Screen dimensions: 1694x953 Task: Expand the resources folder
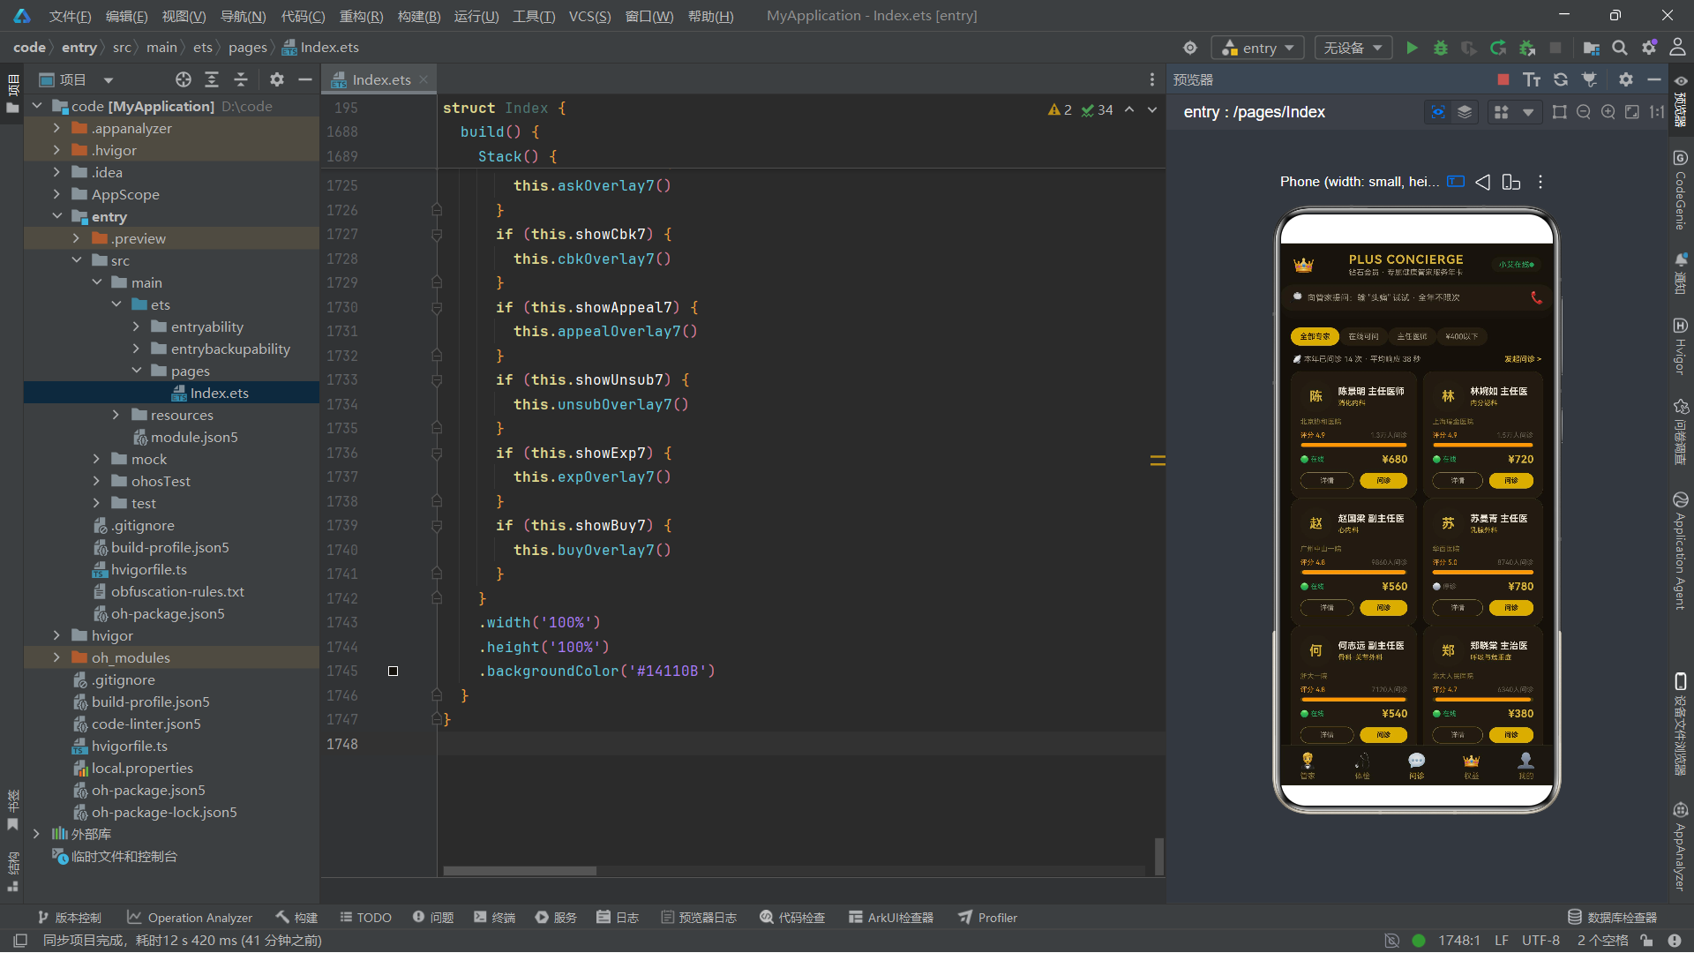[x=116, y=415]
